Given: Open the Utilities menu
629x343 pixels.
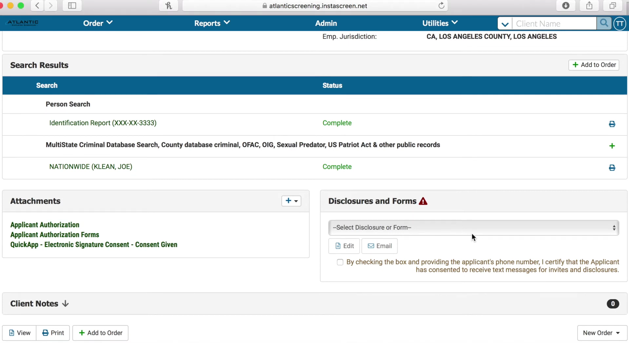Looking at the screenshot, I should [x=440, y=23].
